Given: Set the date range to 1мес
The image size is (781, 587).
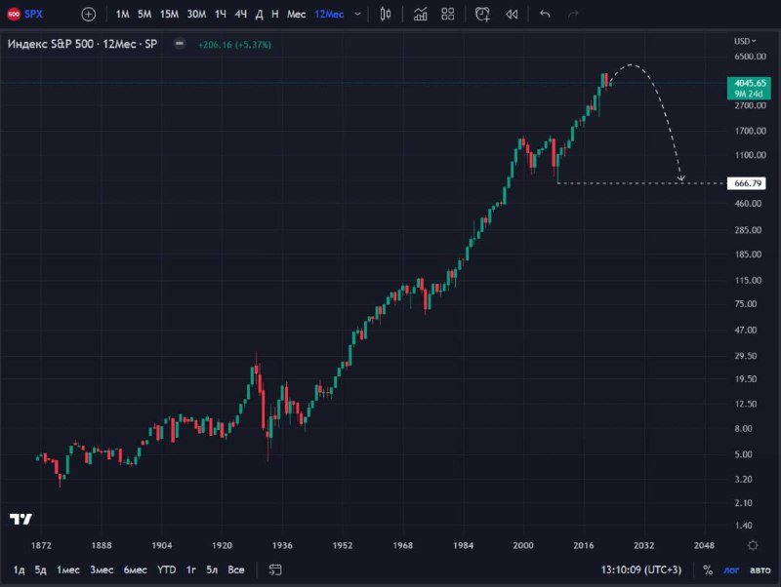Looking at the screenshot, I should click(67, 570).
